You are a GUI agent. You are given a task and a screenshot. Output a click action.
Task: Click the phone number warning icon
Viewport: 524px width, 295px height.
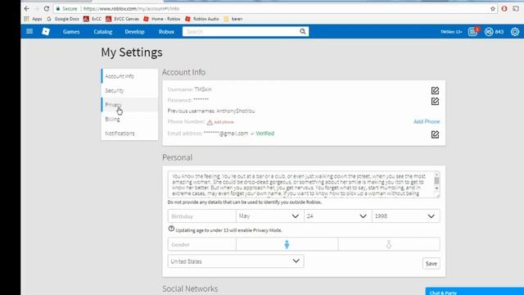[x=210, y=122]
